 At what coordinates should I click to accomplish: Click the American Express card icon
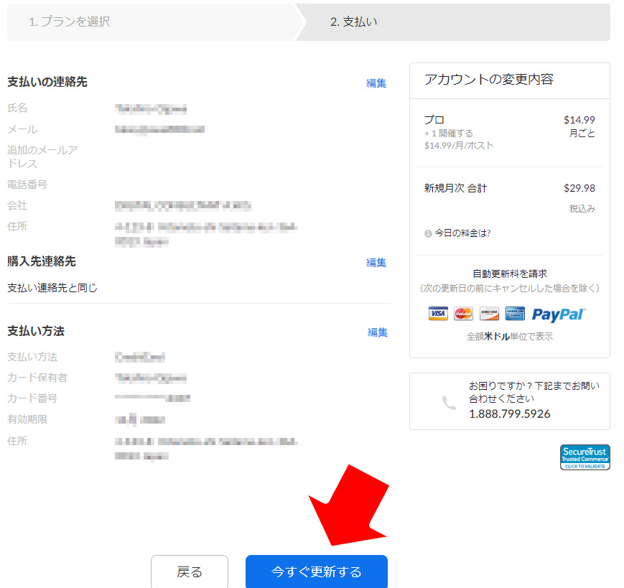[x=515, y=314]
